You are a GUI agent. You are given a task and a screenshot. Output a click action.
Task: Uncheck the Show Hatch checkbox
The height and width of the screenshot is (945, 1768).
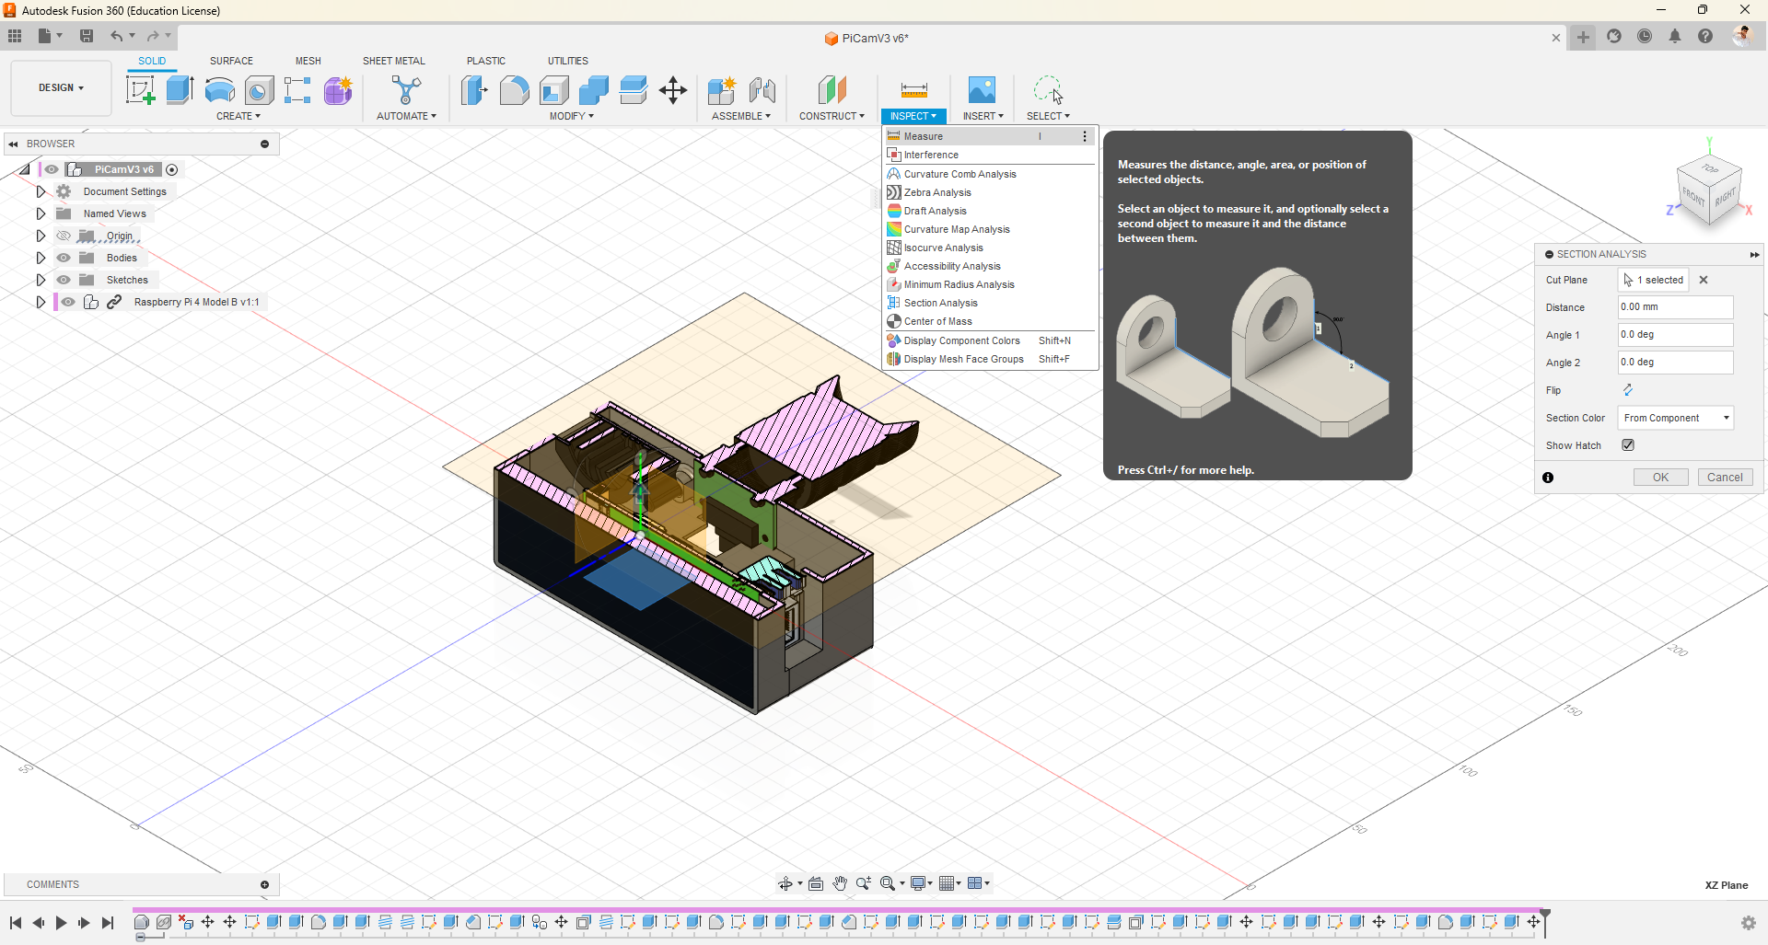[x=1628, y=445]
